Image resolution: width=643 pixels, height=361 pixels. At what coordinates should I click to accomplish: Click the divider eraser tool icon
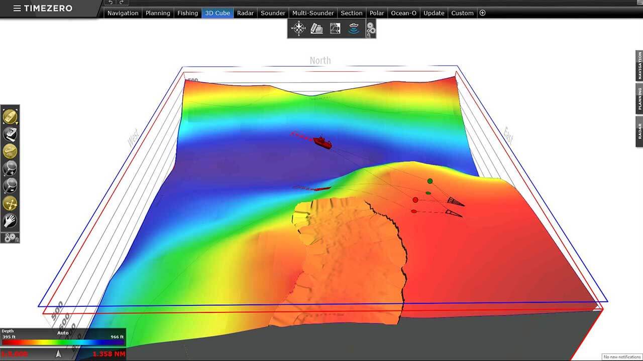10,134
